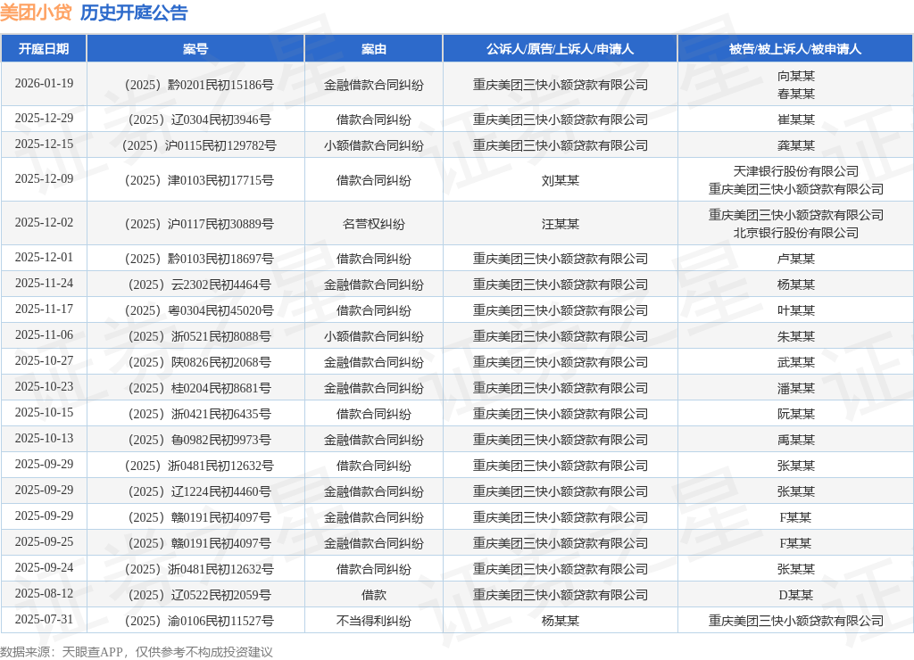Click the 数据来源 天眼查APP footer note

(137, 652)
